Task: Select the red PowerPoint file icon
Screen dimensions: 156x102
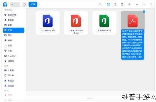Action: [x=76, y=21]
